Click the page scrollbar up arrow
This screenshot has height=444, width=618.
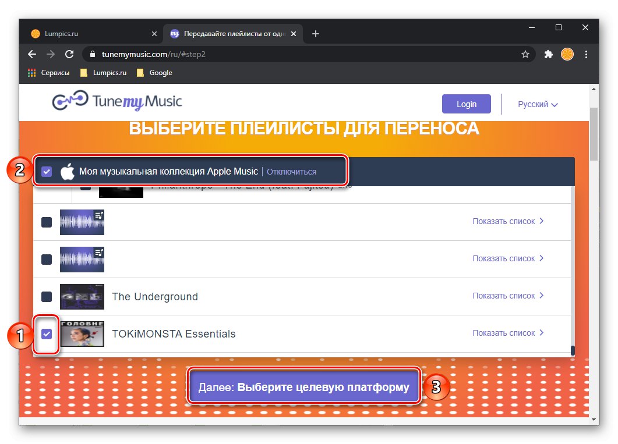594,89
